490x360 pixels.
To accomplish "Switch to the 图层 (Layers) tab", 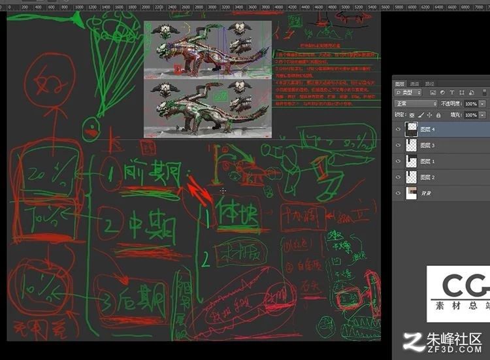I will click(x=399, y=84).
